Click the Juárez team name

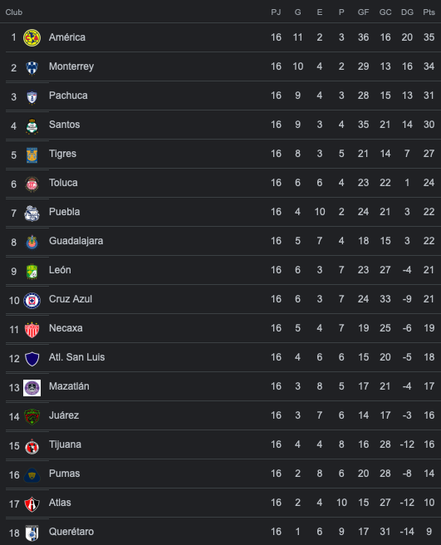point(64,415)
